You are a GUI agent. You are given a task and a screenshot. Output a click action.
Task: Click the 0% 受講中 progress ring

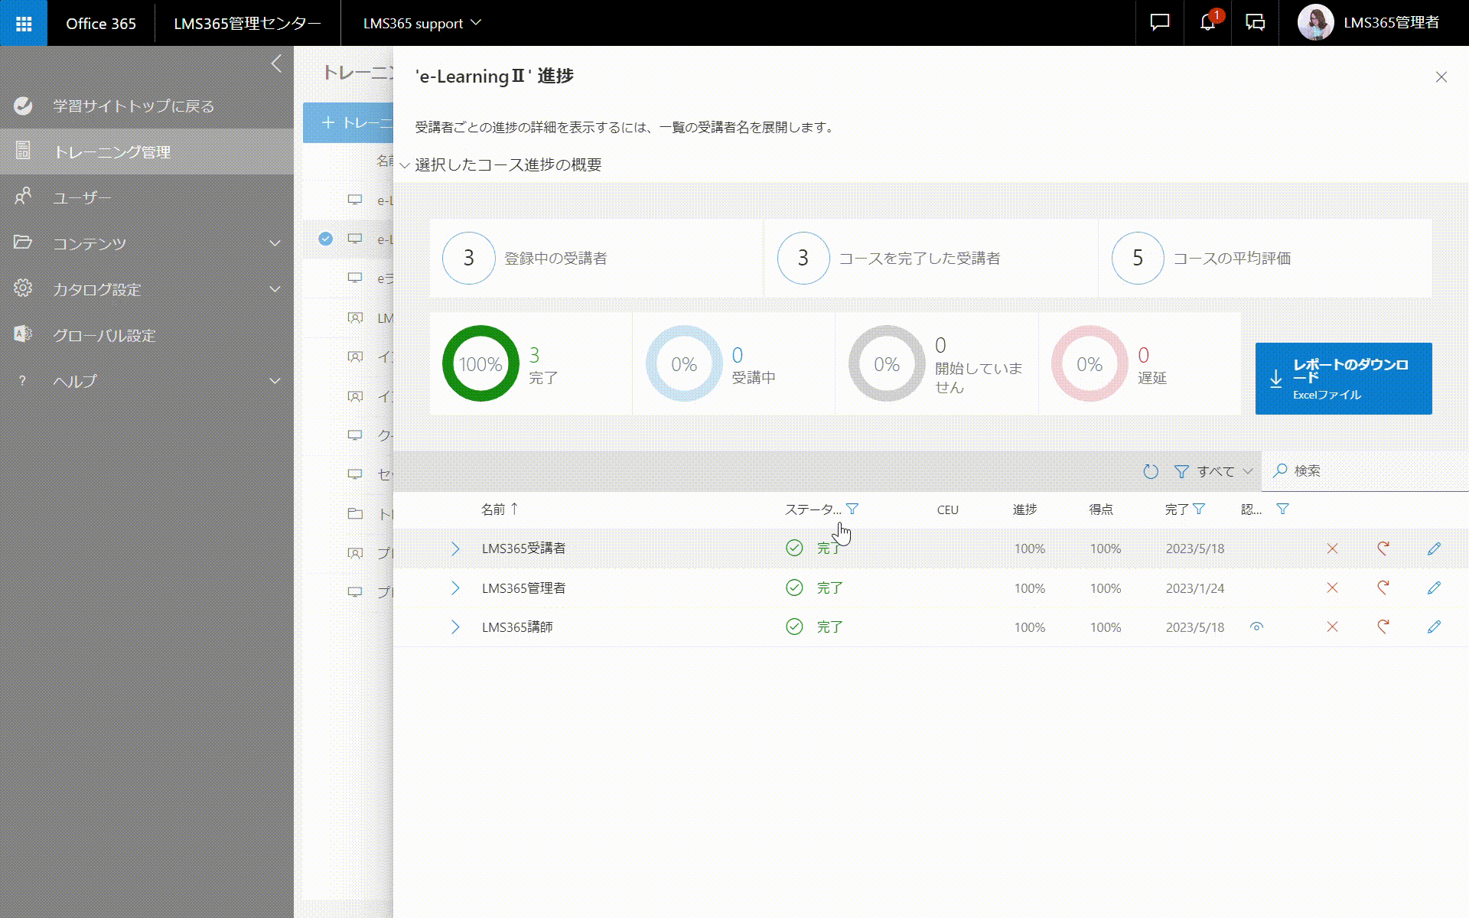(684, 363)
